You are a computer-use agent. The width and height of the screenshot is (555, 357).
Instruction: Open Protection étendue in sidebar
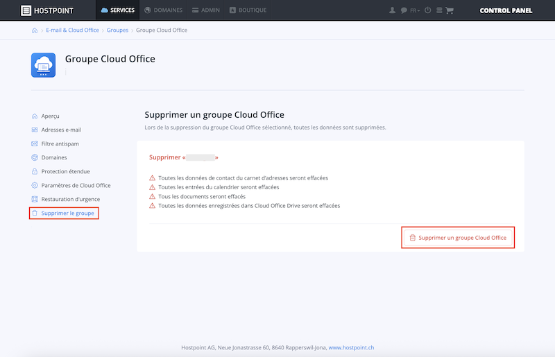tap(65, 171)
